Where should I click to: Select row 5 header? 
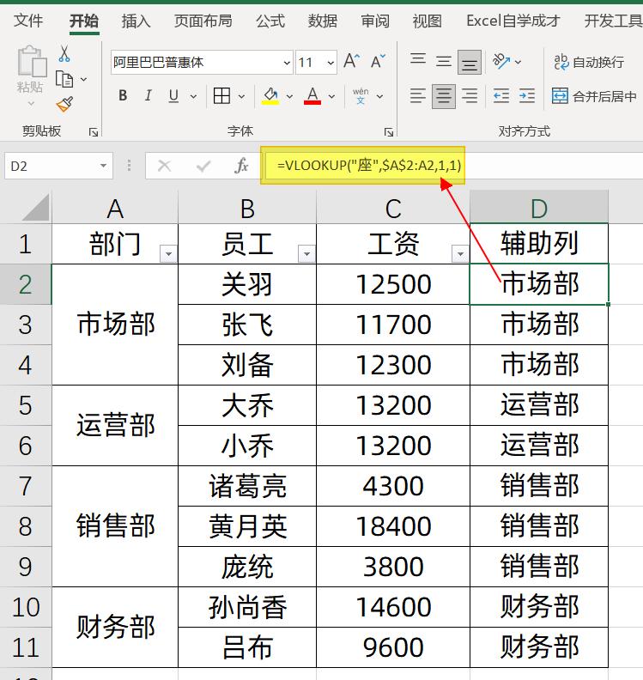click(26, 405)
